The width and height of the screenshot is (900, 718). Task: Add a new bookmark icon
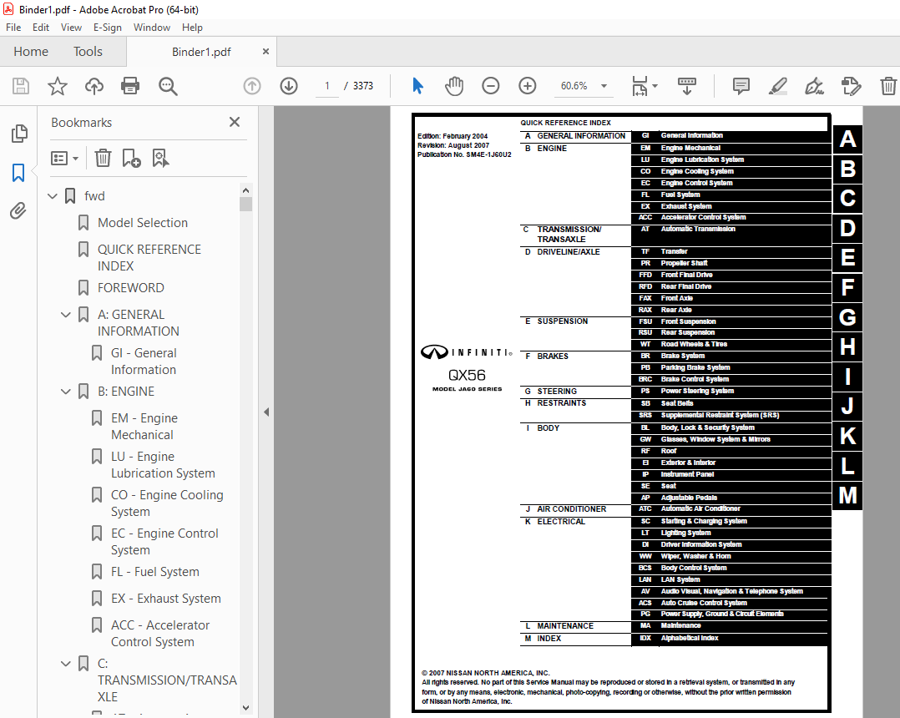(131, 158)
